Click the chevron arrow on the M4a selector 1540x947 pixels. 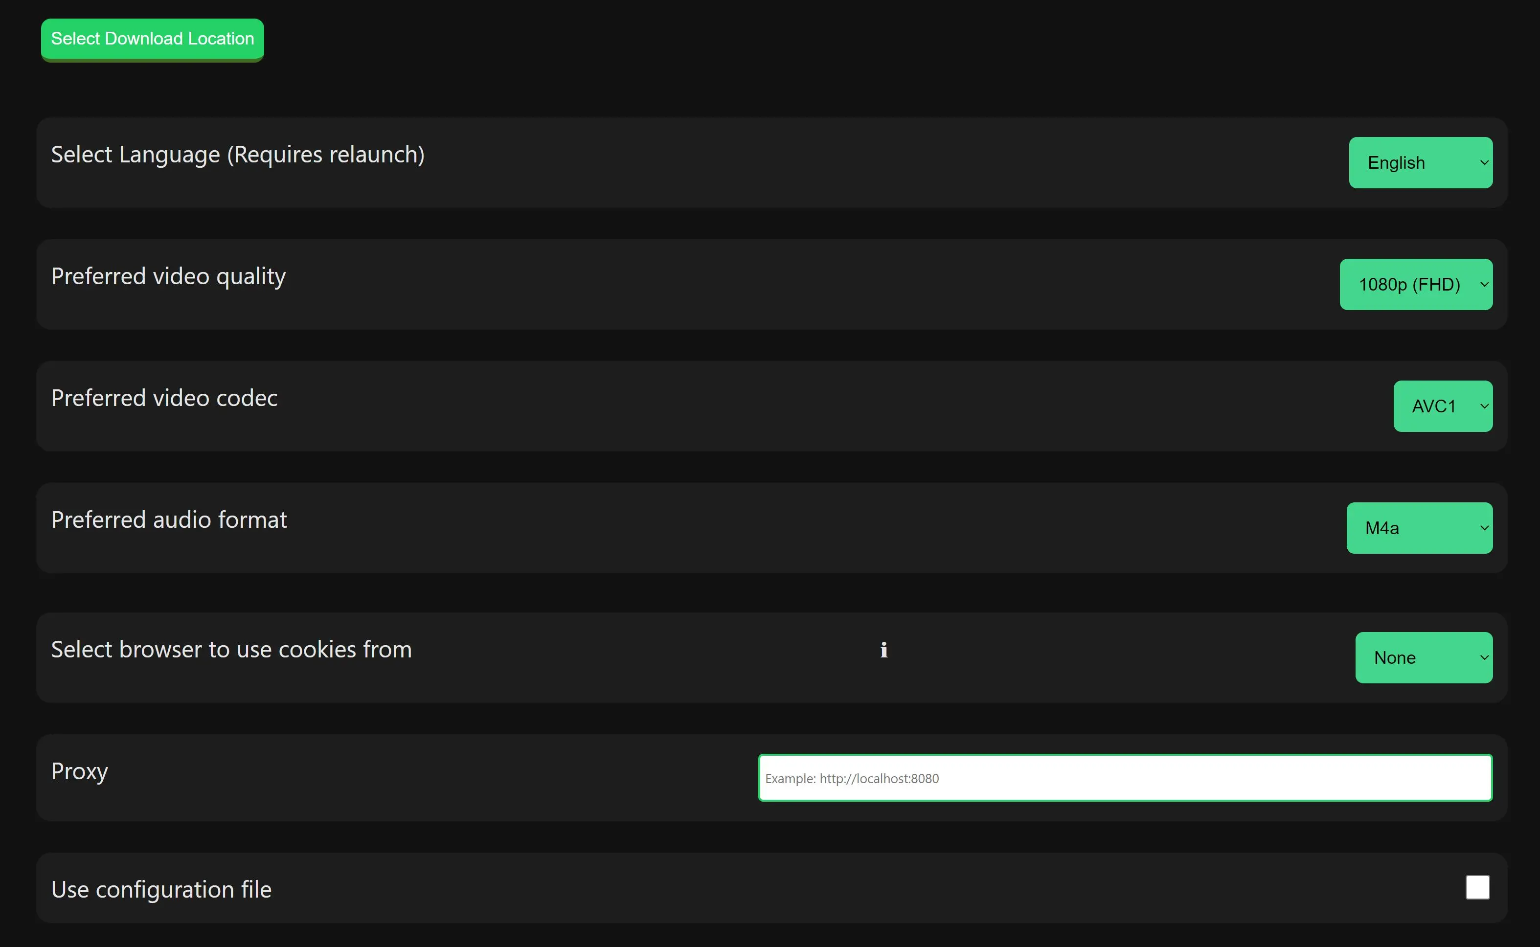click(x=1484, y=528)
